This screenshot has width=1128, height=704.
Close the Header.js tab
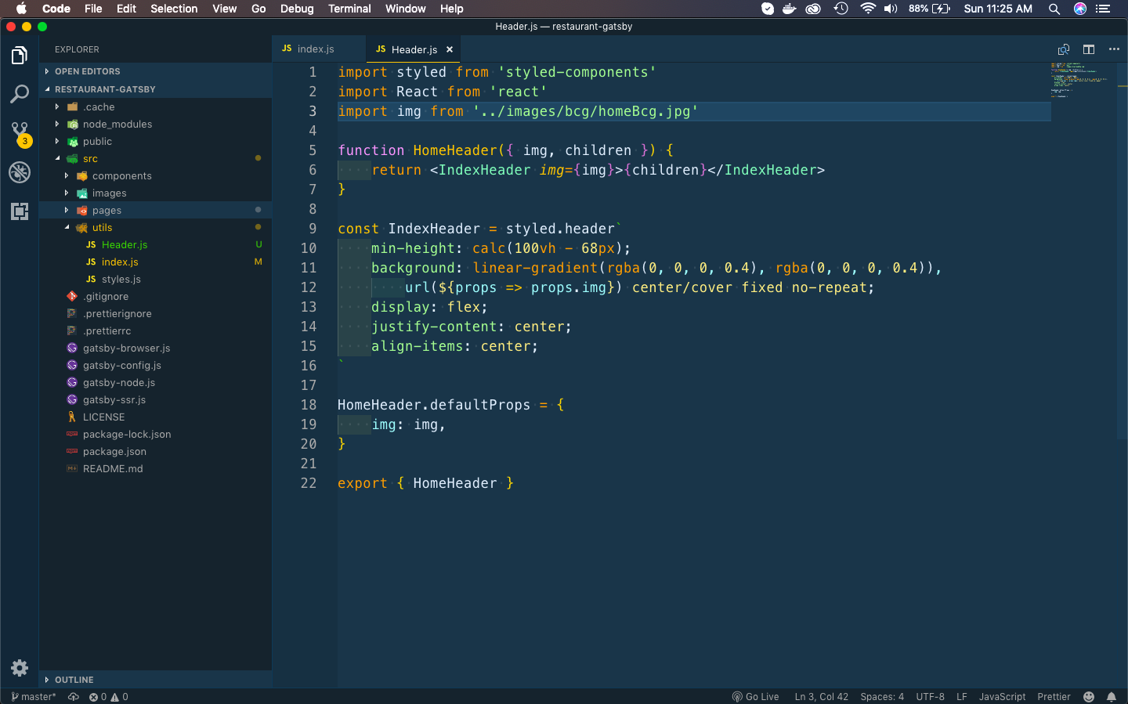450,49
